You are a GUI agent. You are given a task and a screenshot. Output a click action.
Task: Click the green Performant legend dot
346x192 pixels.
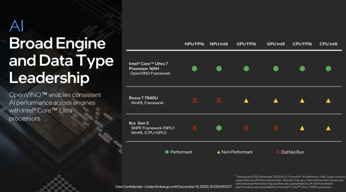pos(167,152)
